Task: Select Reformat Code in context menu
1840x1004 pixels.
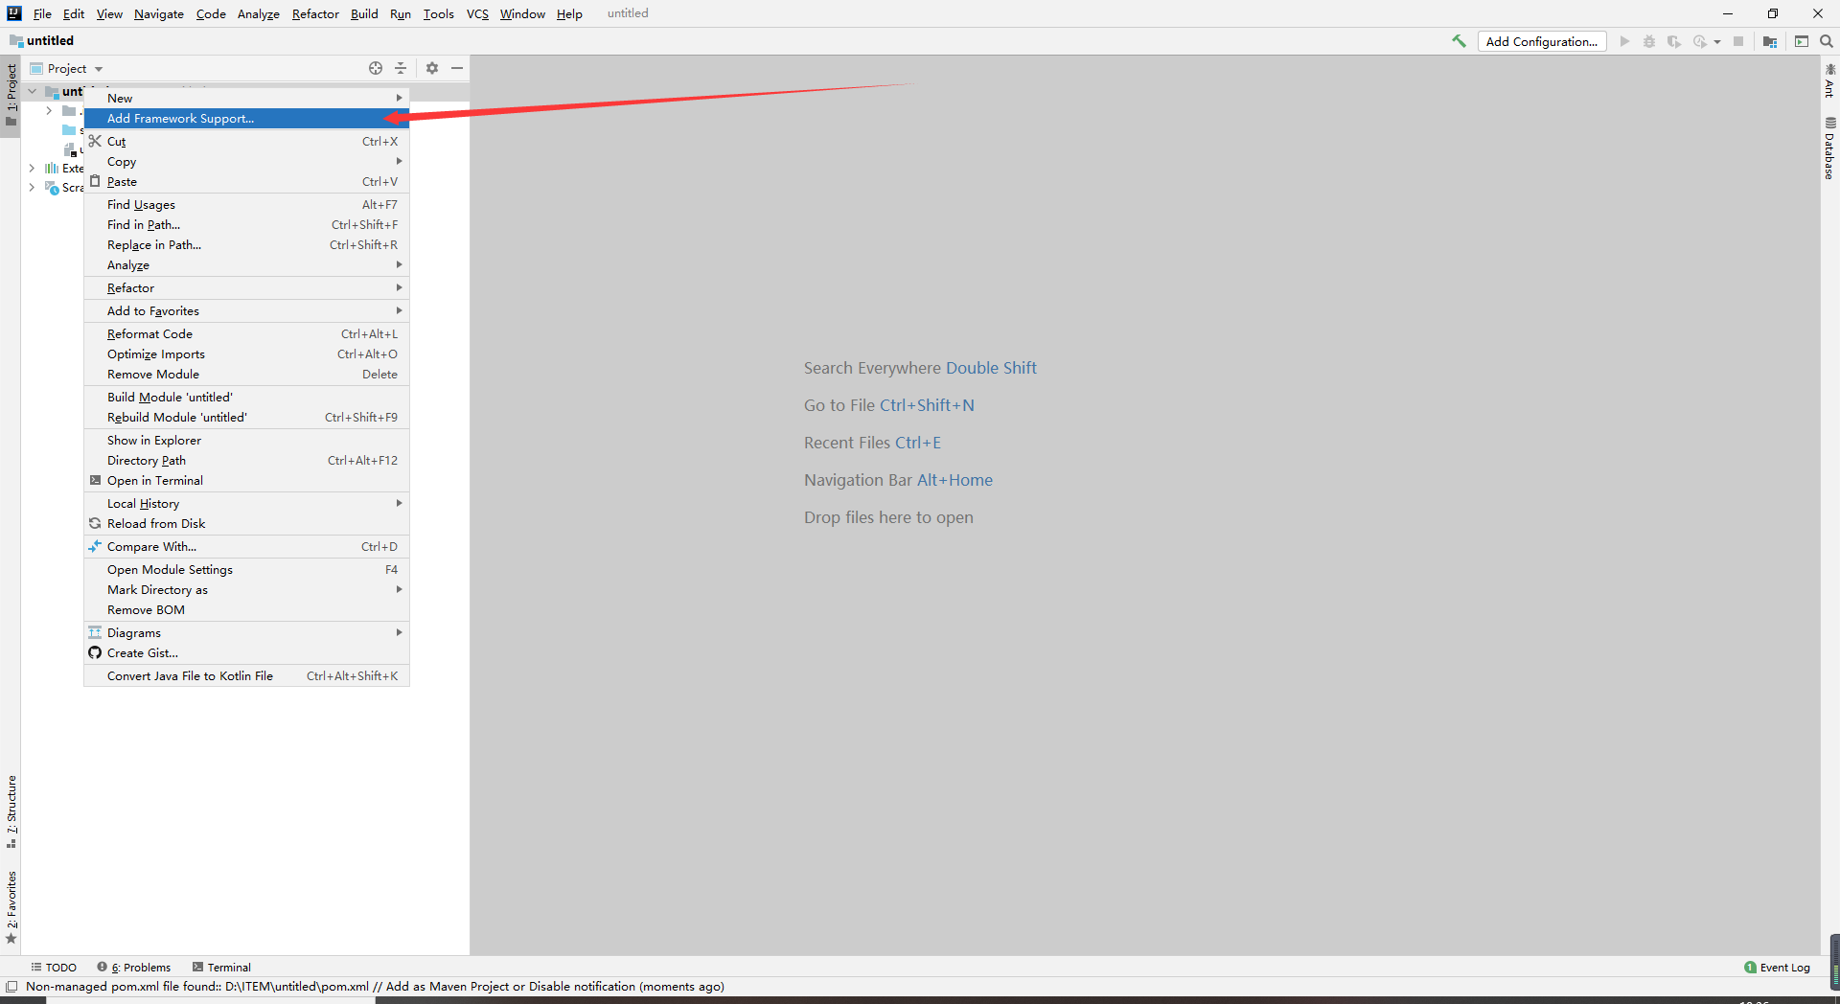Action: [246, 333]
